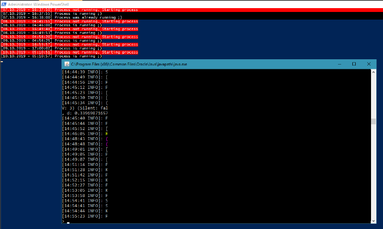The image size is (383, 229).
Task: Click the 14:55:23 INFO line in java.exe
Action: click(85, 216)
